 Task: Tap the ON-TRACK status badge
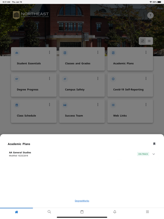tap(143, 154)
